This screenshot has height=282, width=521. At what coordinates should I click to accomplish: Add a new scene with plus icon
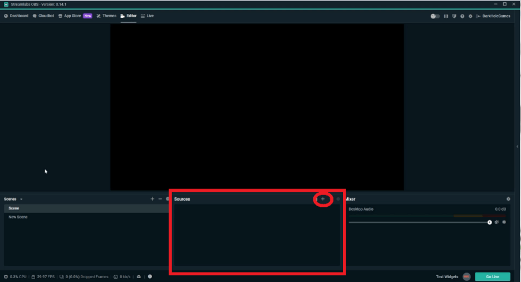click(152, 199)
